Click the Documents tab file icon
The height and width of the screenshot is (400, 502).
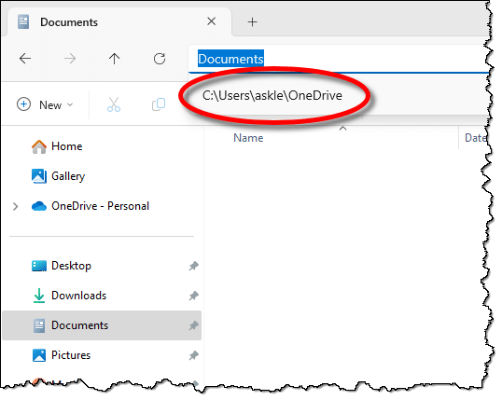23,21
